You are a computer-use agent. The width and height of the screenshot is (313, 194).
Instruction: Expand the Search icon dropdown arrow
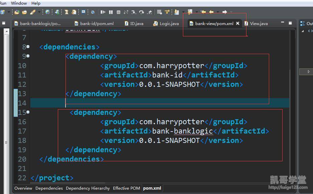click(x=39, y=12)
